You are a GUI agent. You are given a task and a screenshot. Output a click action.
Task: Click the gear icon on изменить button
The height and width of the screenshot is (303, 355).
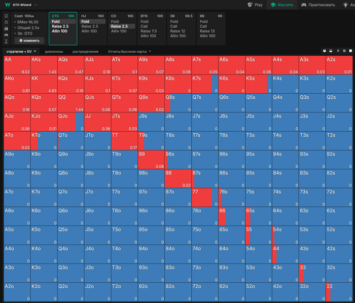click(x=21, y=41)
